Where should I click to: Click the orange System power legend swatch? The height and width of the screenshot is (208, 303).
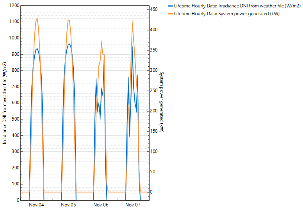(x=170, y=14)
